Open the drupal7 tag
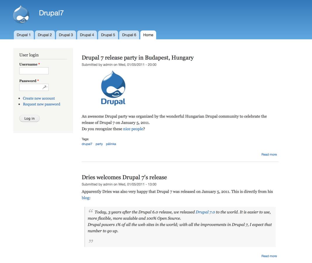Image resolution: width=312 pixels, height=263 pixels. point(87,144)
